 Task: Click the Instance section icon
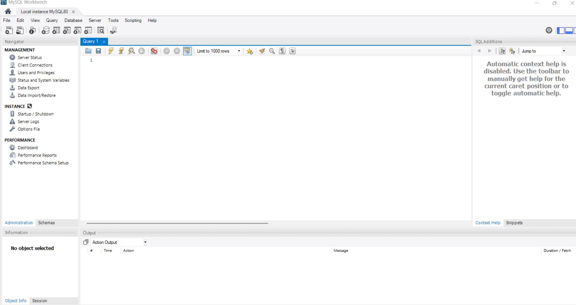pyautogui.click(x=29, y=106)
